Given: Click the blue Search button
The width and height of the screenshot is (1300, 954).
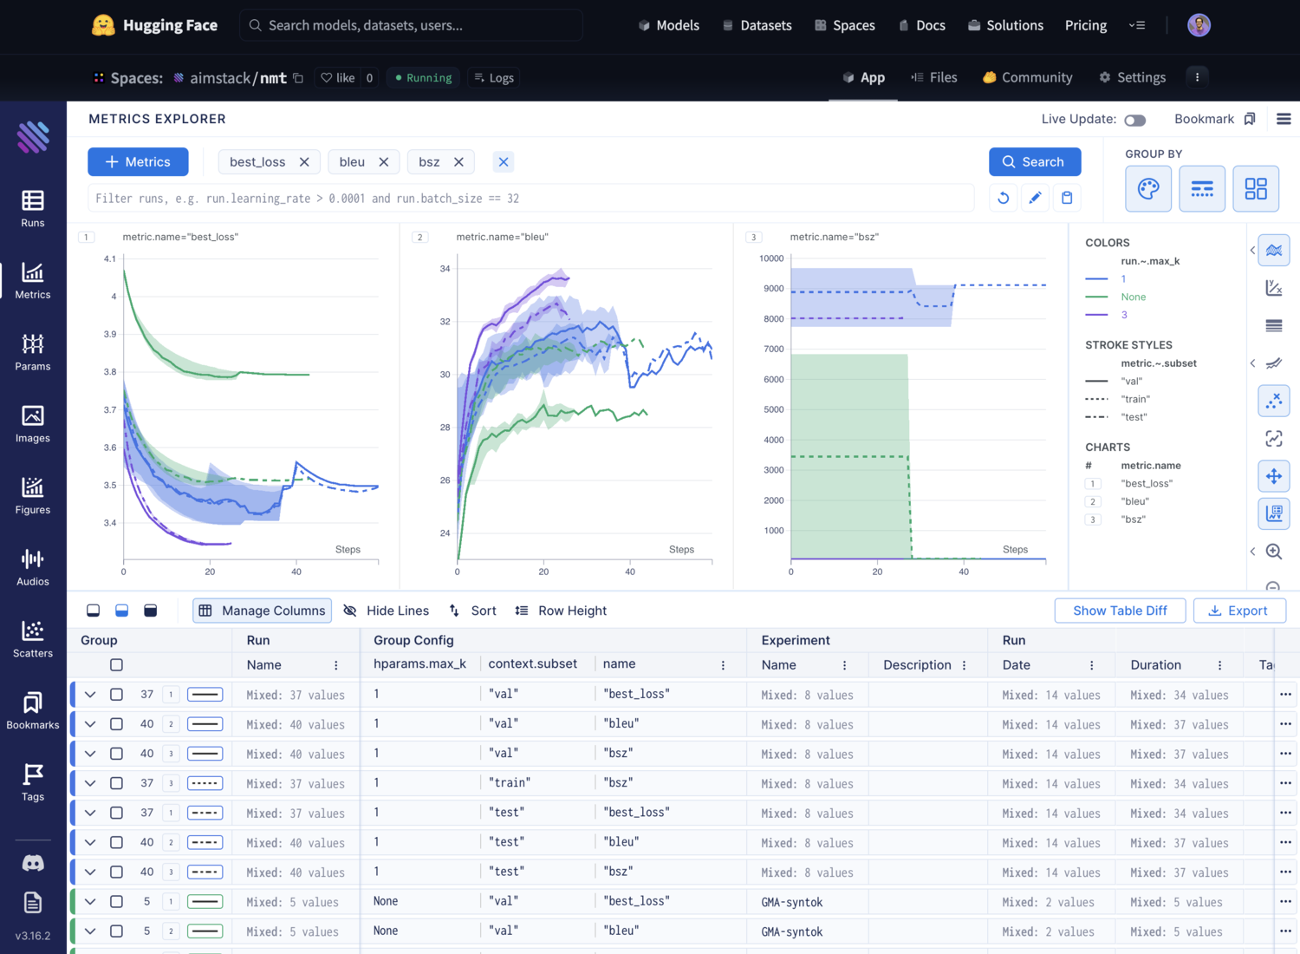Looking at the screenshot, I should click(1035, 162).
